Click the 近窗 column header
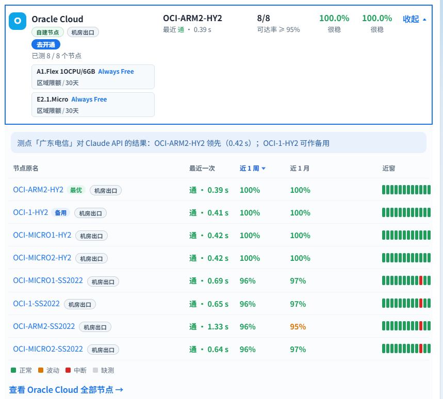Screen dimensions: 443x399 pyautogui.click(x=388, y=169)
